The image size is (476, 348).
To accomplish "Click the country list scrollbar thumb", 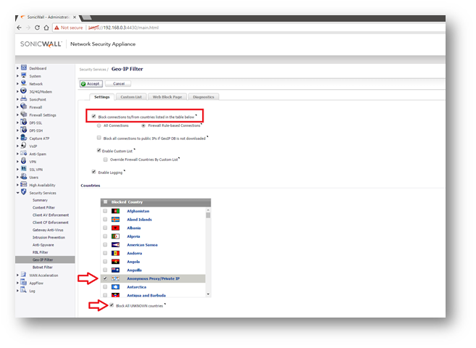I will [208, 215].
